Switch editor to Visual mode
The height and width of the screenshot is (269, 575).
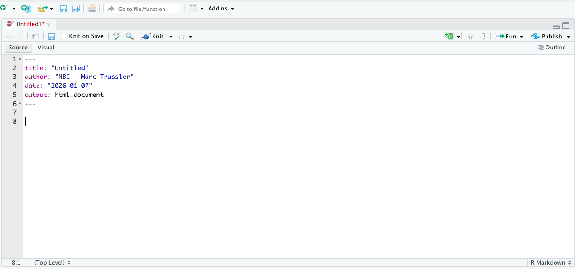click(x=46, y=48)
